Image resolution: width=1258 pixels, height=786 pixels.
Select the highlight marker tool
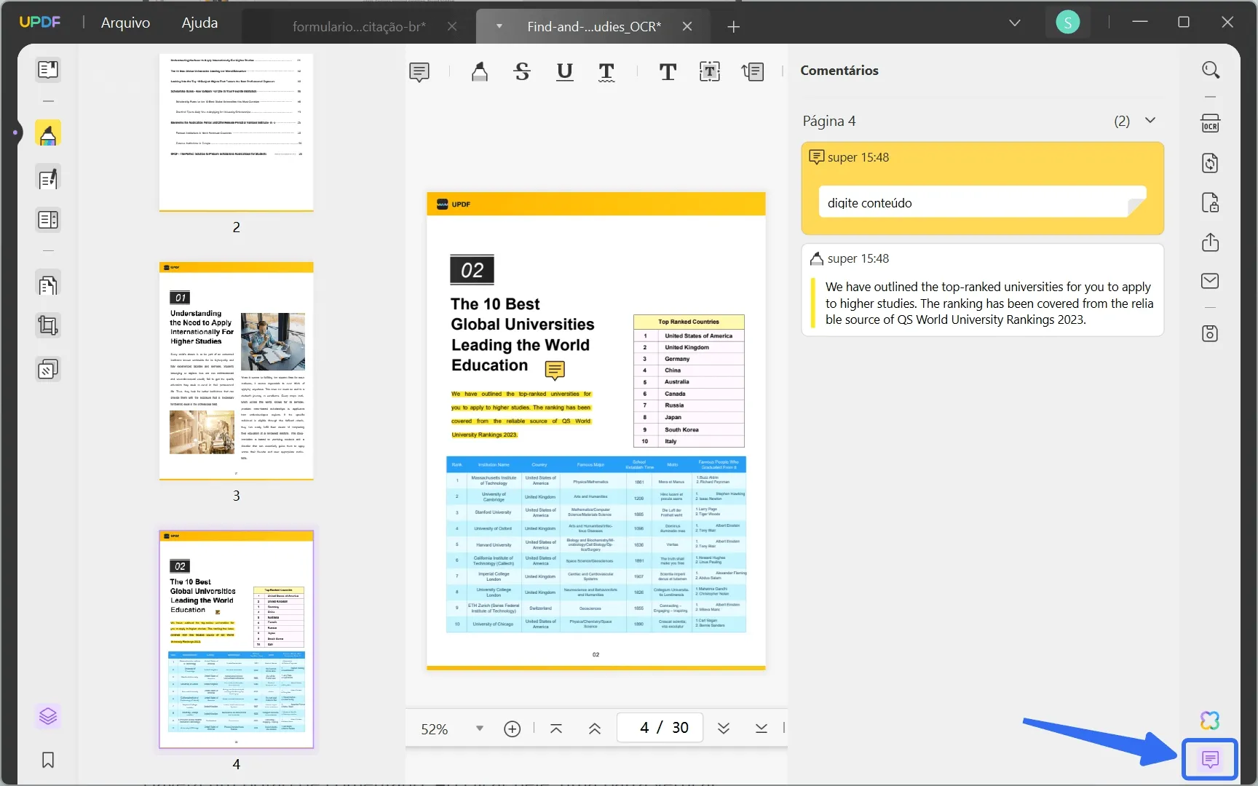point(480,71)
